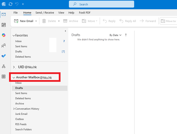This screenshot has height=134, width=177.
Task: Open the By Date sort dropdown
Action: [x=115, y=35]
